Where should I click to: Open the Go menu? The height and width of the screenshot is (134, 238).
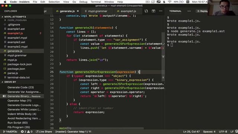click(x=74, y=2)
